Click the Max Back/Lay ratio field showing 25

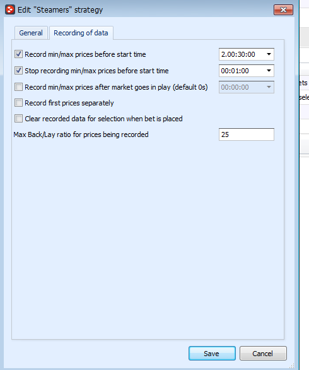(x=247, y=134)
